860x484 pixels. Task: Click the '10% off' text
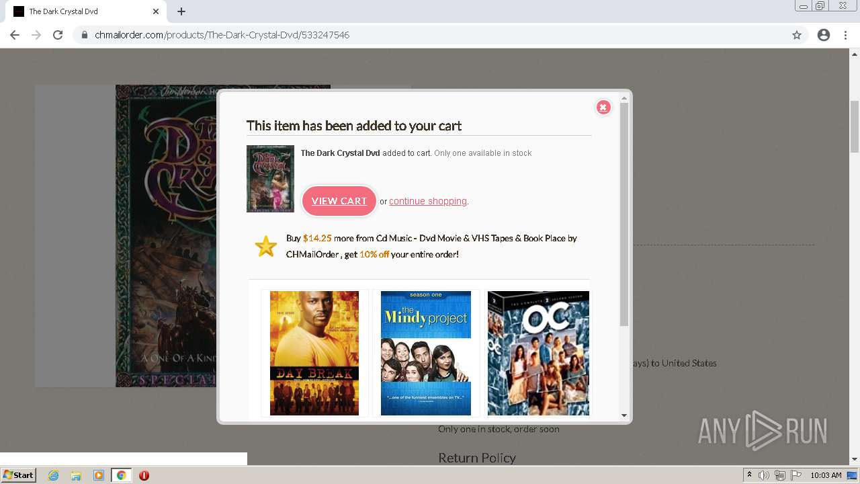click(374, 255)
